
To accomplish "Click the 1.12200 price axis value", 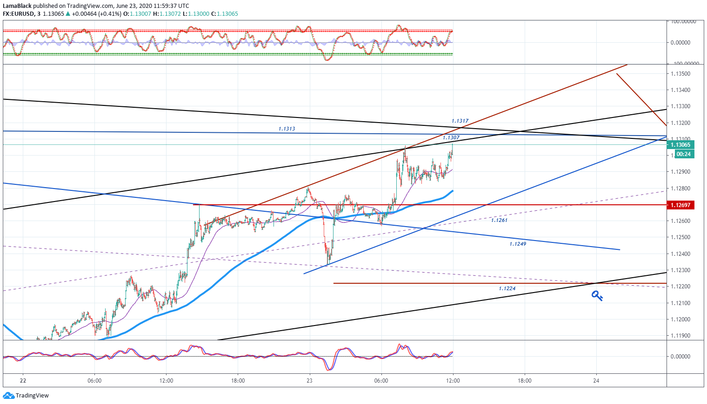I will pyautogui.click(x=680, y=287).
